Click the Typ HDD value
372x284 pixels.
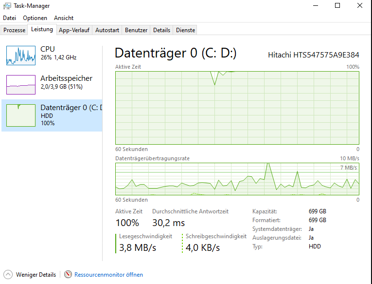pyautogui.click(x=315, y=246)
